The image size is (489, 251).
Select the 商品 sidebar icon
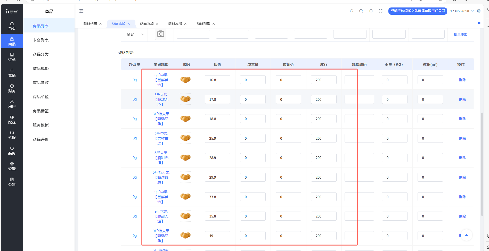(12, 41)
